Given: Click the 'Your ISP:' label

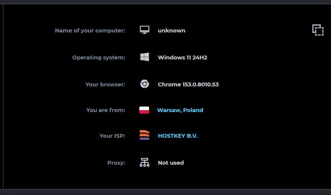Looking at the screenshot, I should pos(112,136).
